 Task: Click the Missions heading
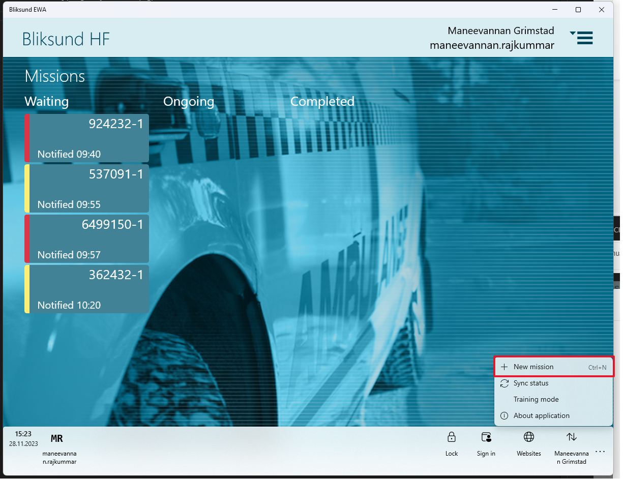(55, 76)
